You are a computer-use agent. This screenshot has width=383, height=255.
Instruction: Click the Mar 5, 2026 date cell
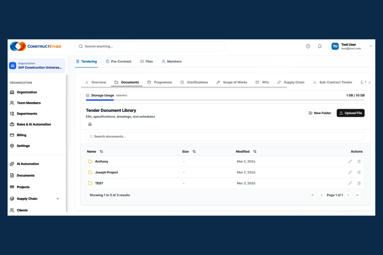click(246, 162)
